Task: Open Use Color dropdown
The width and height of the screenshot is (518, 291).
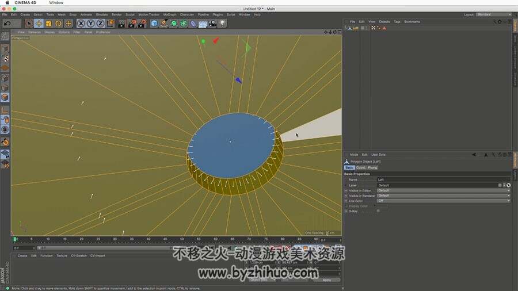Action: click(x=444, y=201)
